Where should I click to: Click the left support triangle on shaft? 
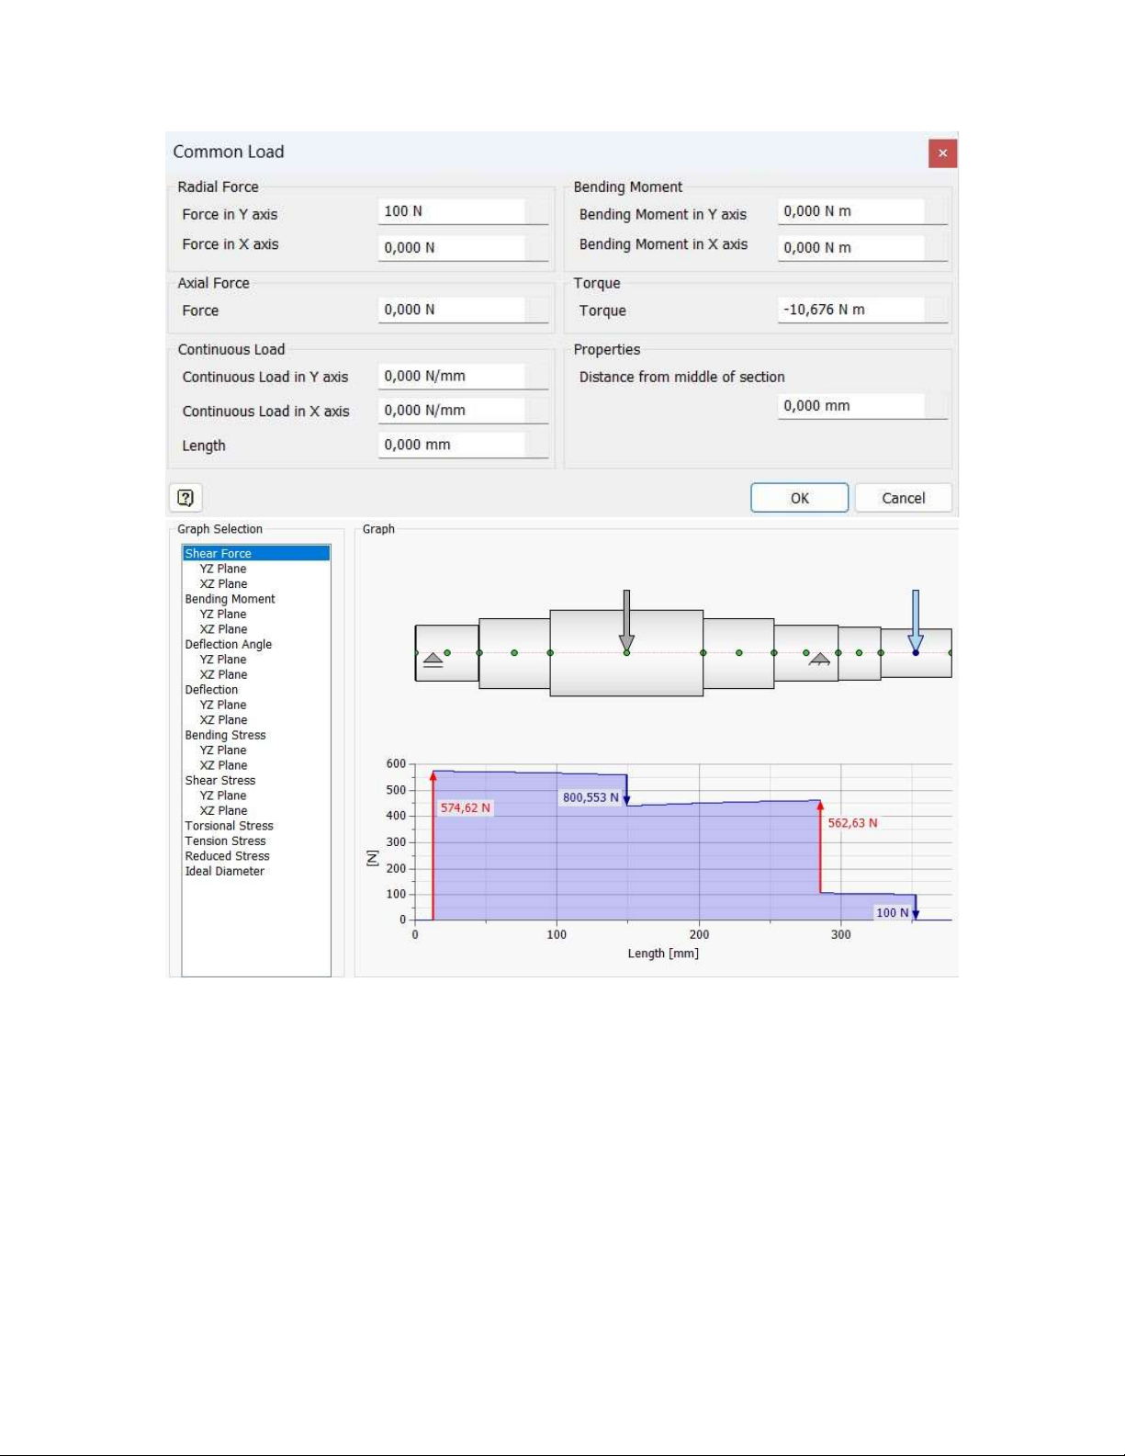coord(433,660)
